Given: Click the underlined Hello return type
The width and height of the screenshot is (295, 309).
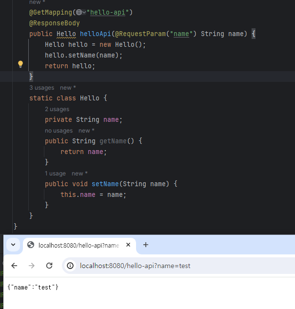Looking at the screenshot, I should click(66, 34).
